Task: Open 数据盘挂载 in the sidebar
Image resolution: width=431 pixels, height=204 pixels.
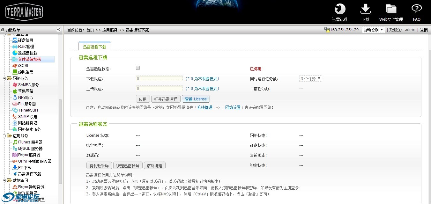Action: (x=27, y=53)
